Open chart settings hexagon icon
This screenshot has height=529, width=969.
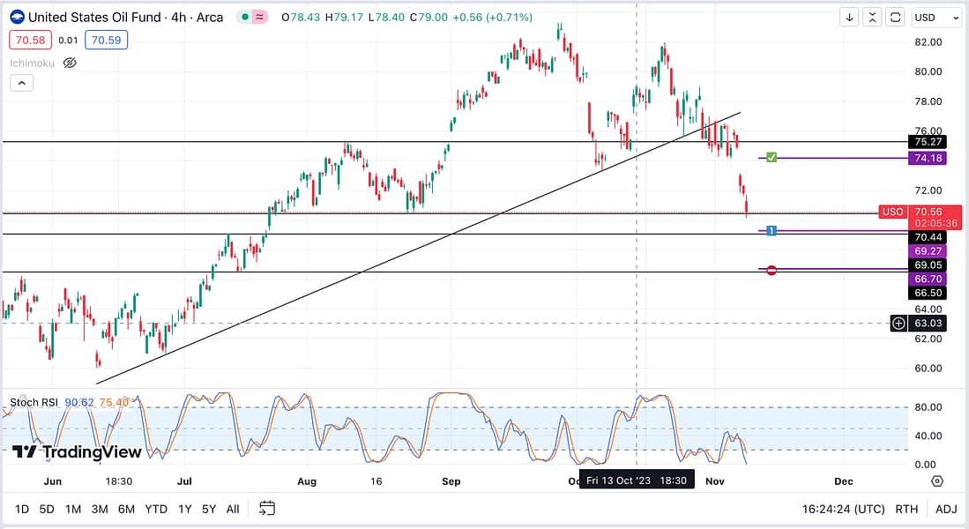936,481
